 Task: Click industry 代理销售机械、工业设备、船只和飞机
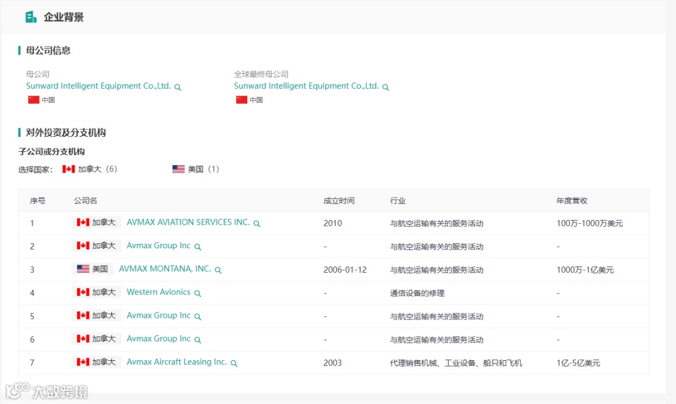click(x=456, y=363)
